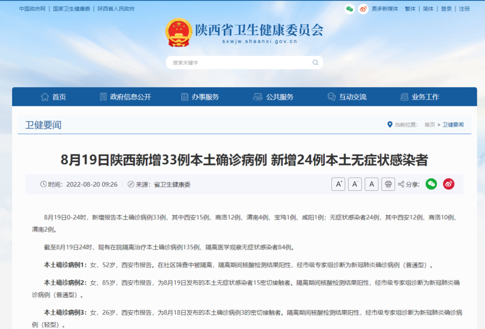Click the paragraph starting 截至8月19日24时
This screenshot has height=329, width=485.
169,247
